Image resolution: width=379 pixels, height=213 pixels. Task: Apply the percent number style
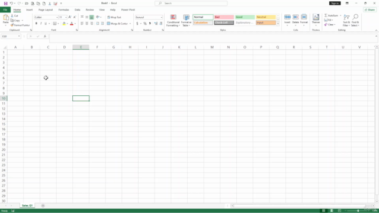click(145, 24)
